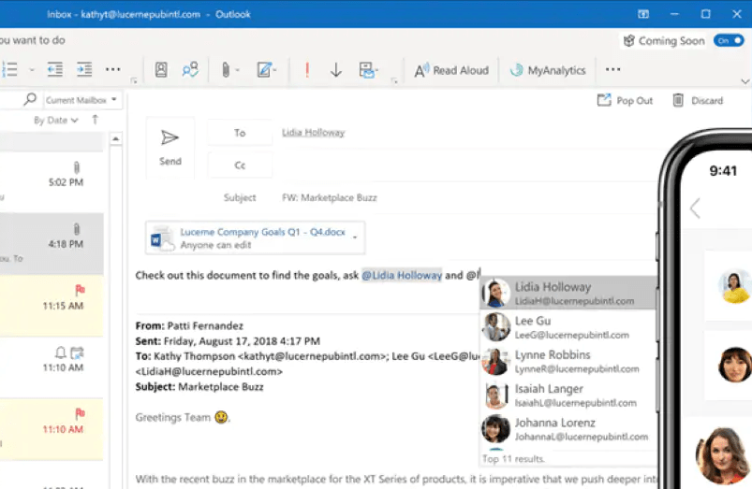
Task: Mark message as High Importance
Action: pyautogui.click(x=307, y=70)
